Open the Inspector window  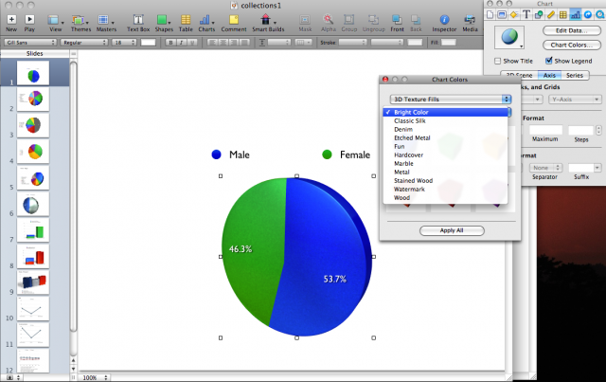pyautogui.click(x=444, y=23)
